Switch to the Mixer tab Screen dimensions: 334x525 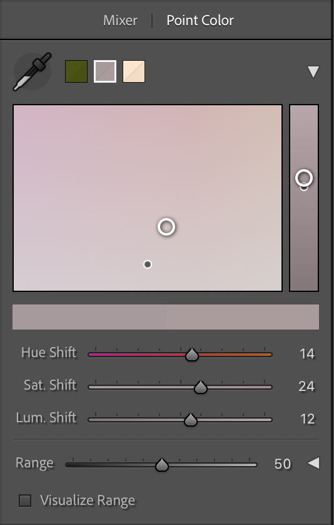(x=120, y=21)
